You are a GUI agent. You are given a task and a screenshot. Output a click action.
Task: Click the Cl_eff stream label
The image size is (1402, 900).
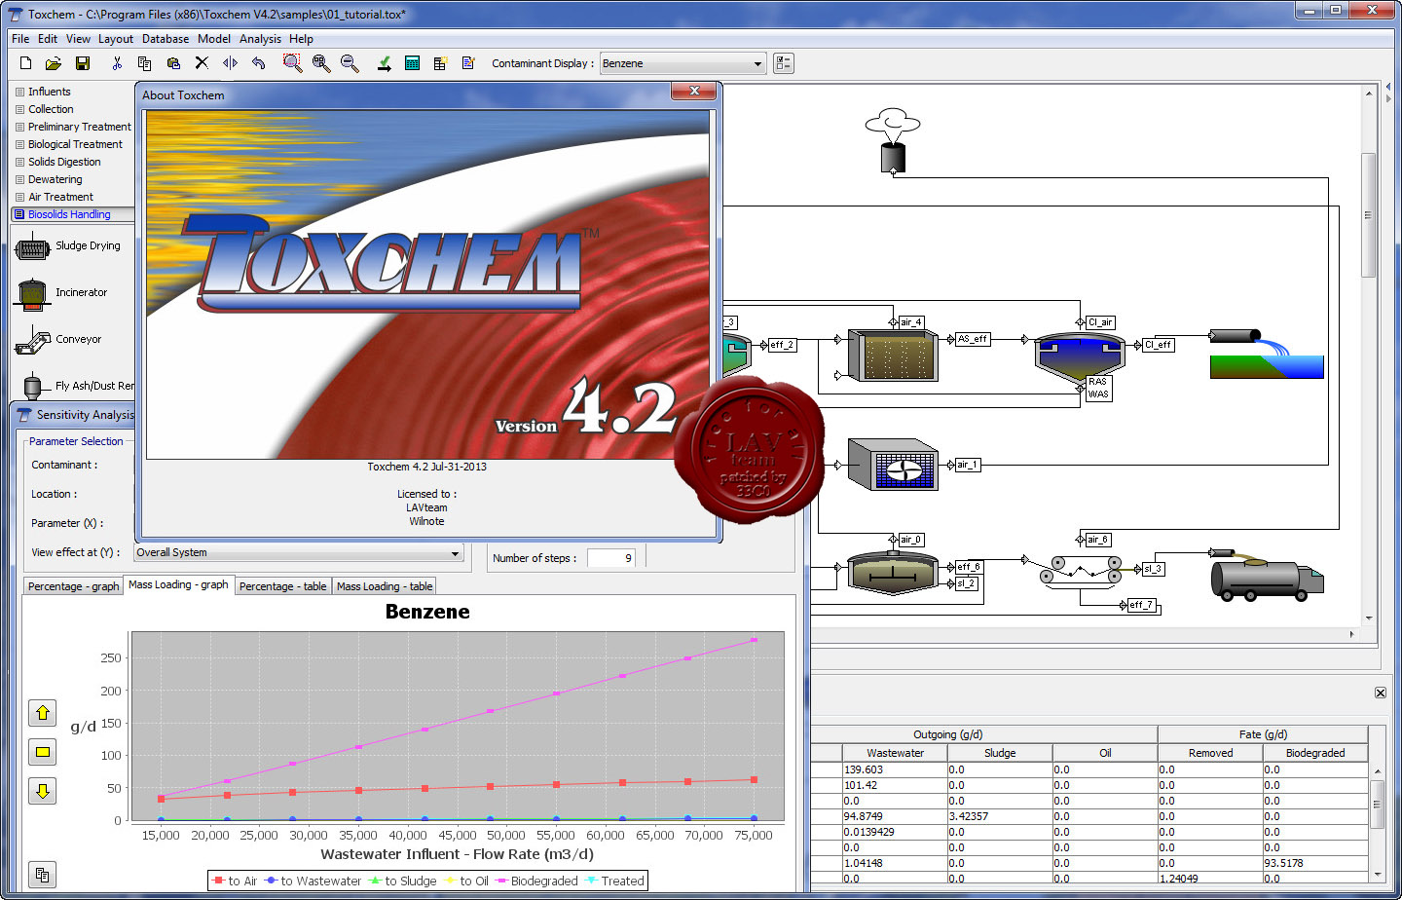click(1158, 345)
